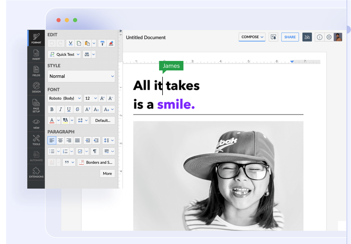The image size is (351, 244).
Task: Select the Format Painter icon
Action: click(x=102, y=43)
